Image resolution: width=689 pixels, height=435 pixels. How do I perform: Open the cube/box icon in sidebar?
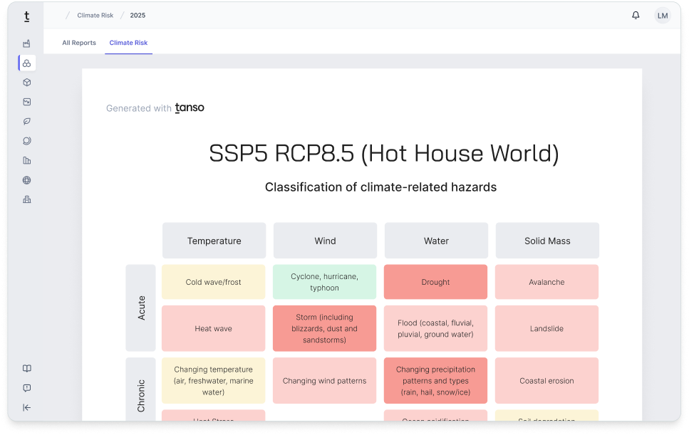coord(27,83)
